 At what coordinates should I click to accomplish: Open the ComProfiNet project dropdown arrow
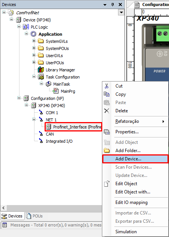pyautogui.click(x=121, y=12)
